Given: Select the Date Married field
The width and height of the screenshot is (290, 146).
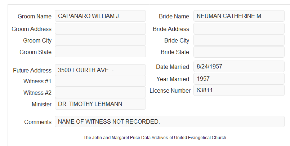Looking at the screenshot, I should pyautogui.click(x=239, y=66).
